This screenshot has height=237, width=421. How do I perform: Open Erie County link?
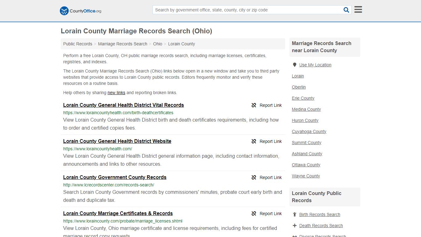303,98
